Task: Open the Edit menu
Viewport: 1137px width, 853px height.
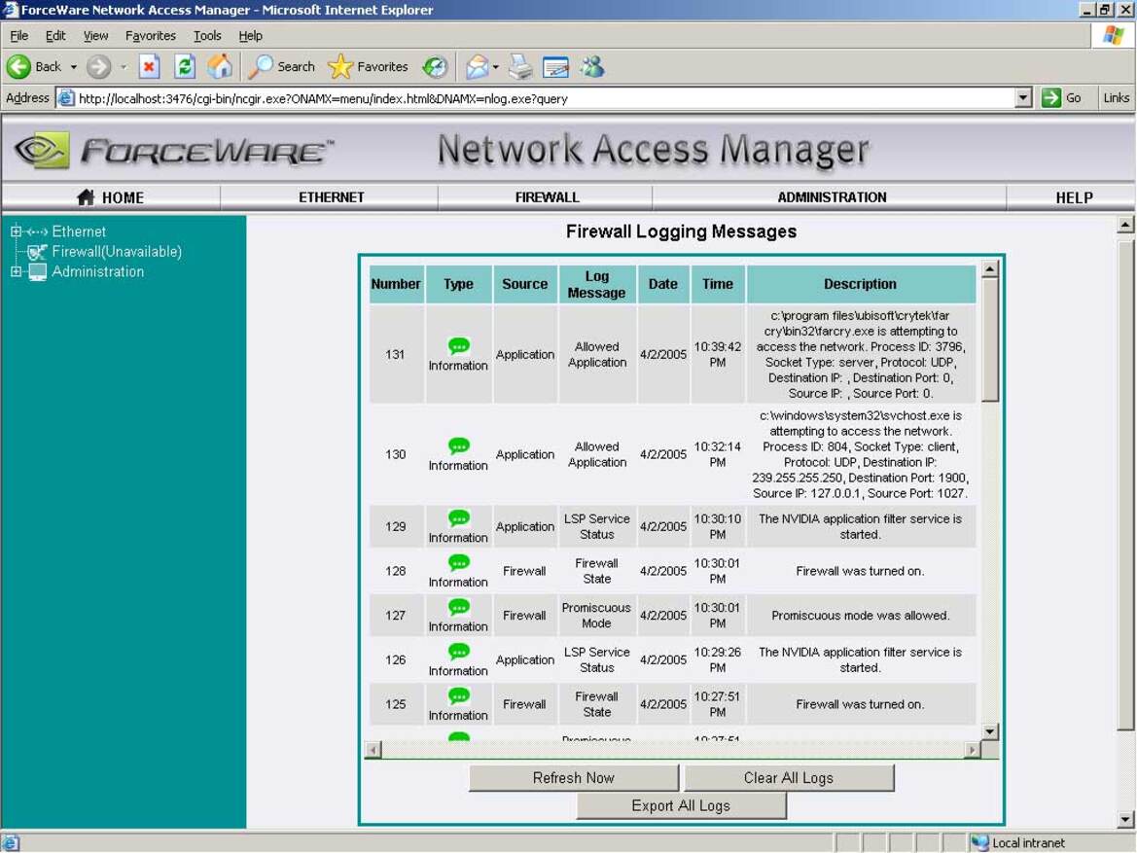Action: point(55,36)
